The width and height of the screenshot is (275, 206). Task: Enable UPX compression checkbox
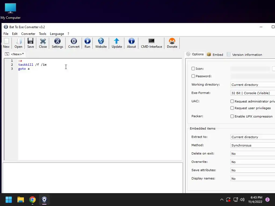pyautogui.click(x=232, y=116)
